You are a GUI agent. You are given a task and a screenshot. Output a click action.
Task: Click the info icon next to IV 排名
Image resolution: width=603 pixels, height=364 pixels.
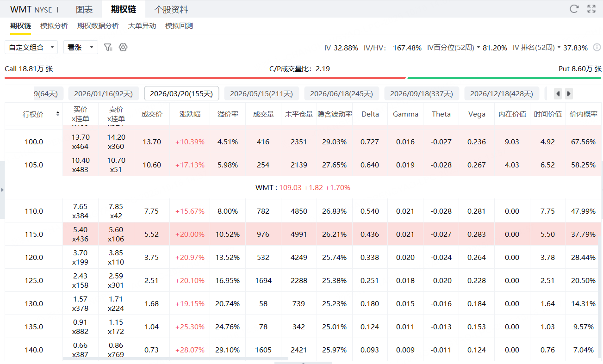[597, 47]
